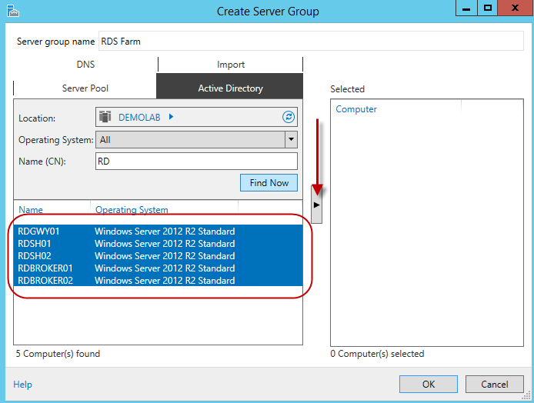Click the refresh icon beside DEMOLAB location

(x=289, y=117)
